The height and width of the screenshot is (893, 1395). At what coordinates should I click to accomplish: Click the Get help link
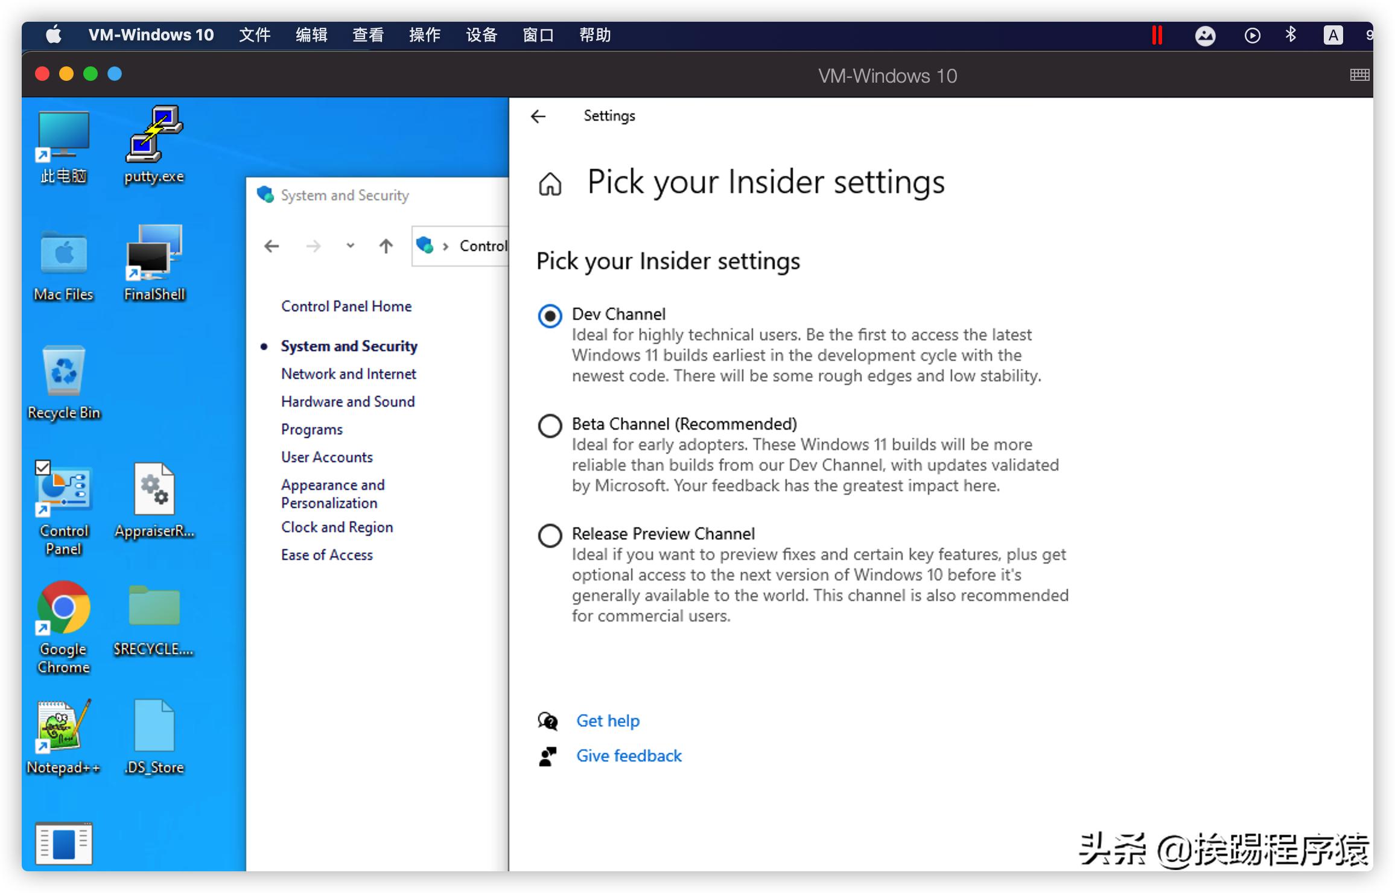(608, 720)
